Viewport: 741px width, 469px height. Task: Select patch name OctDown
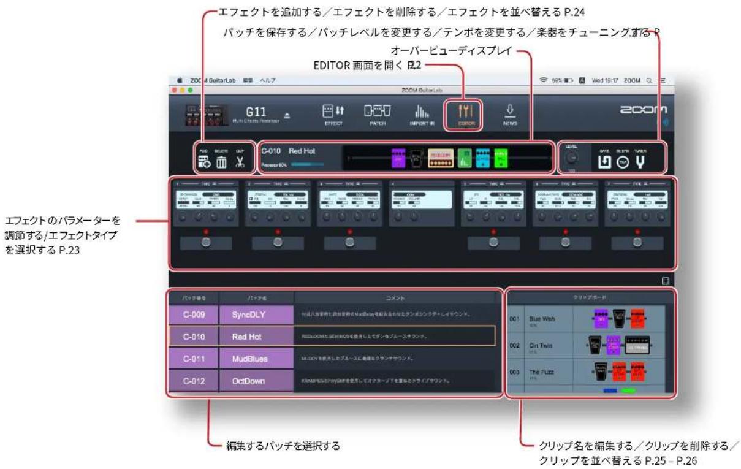click(x=256, y=380)
